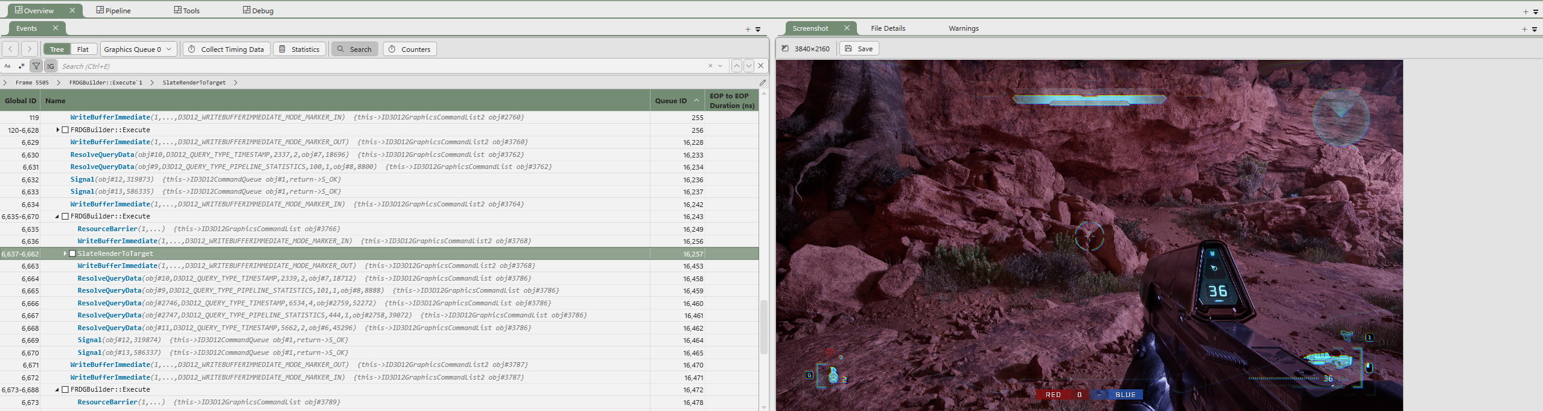
Task: Open the Warnings tab
Action: pos(963,28)
